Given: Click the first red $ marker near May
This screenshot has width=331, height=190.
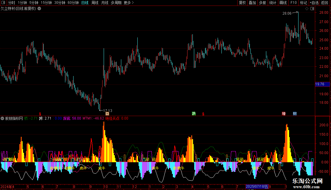Looking at the screenshot, I should coord(40,114).
